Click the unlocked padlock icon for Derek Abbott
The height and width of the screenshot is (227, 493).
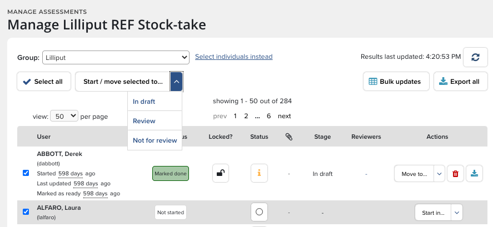221,173
